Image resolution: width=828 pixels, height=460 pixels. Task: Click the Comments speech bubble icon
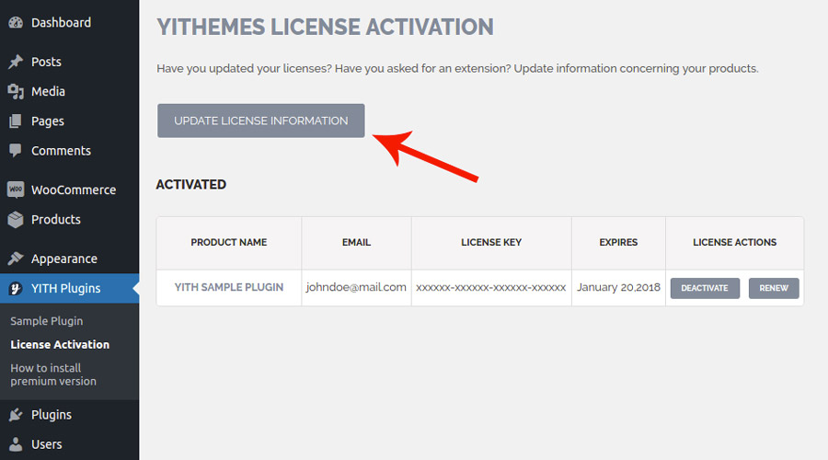(x=16, y=151)
